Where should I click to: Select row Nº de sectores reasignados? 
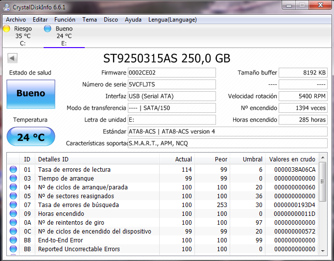(x=163, y=196)
